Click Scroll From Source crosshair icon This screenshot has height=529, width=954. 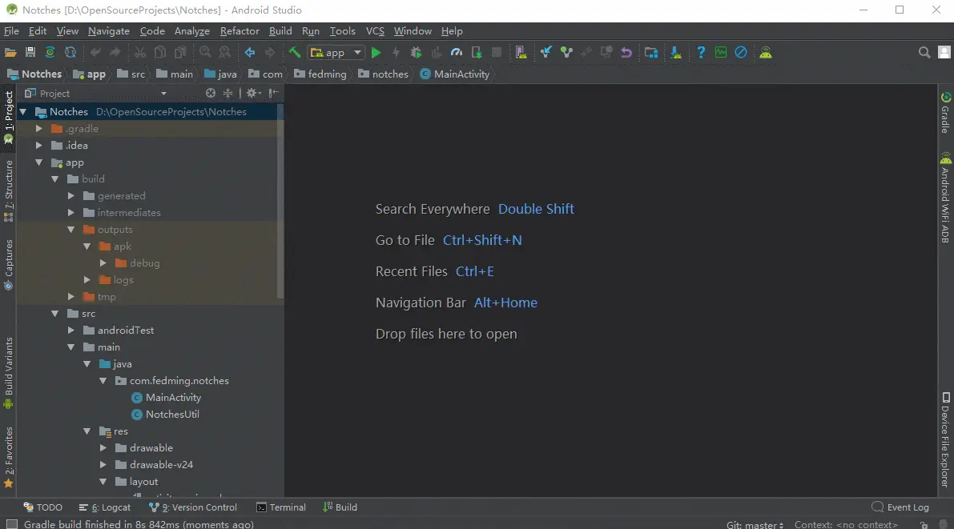click(x=211, y=93)
